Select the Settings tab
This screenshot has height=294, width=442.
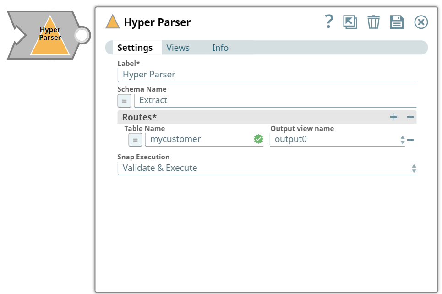pos(135,48)
